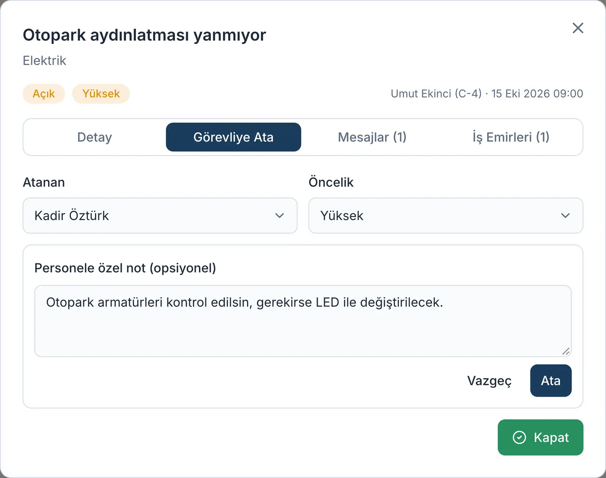Click the check circle icon in Kapat

point(519,437)
